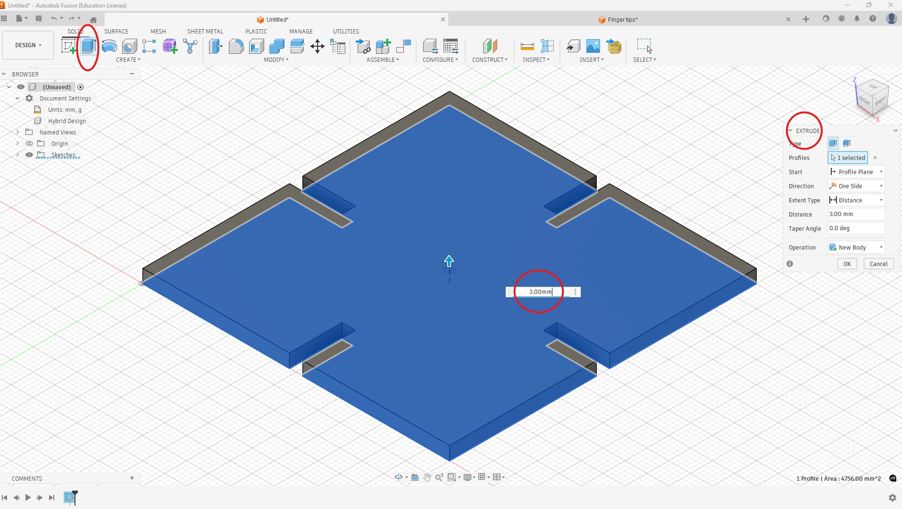The image size is (902, 509).
Task: Select the Offset Plane construct icon
Action: pos(490,46)
